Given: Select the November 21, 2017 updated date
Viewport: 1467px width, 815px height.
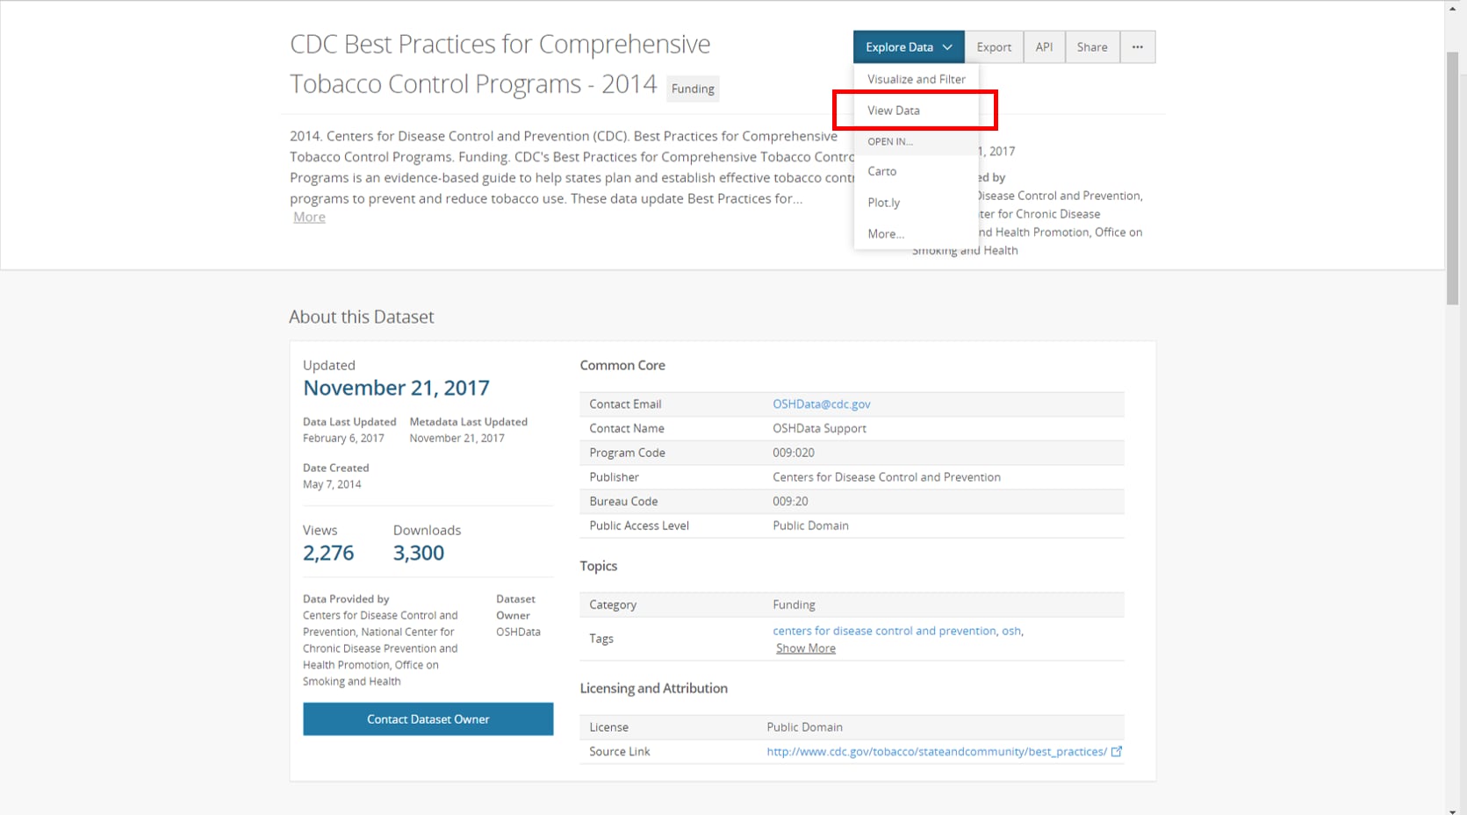Looking at the screenshot, I should (396, 388).
